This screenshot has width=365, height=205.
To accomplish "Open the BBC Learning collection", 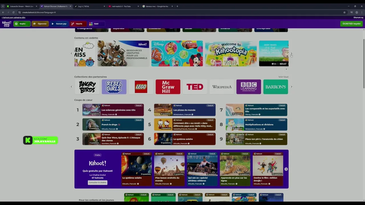I will pos(249,87).
